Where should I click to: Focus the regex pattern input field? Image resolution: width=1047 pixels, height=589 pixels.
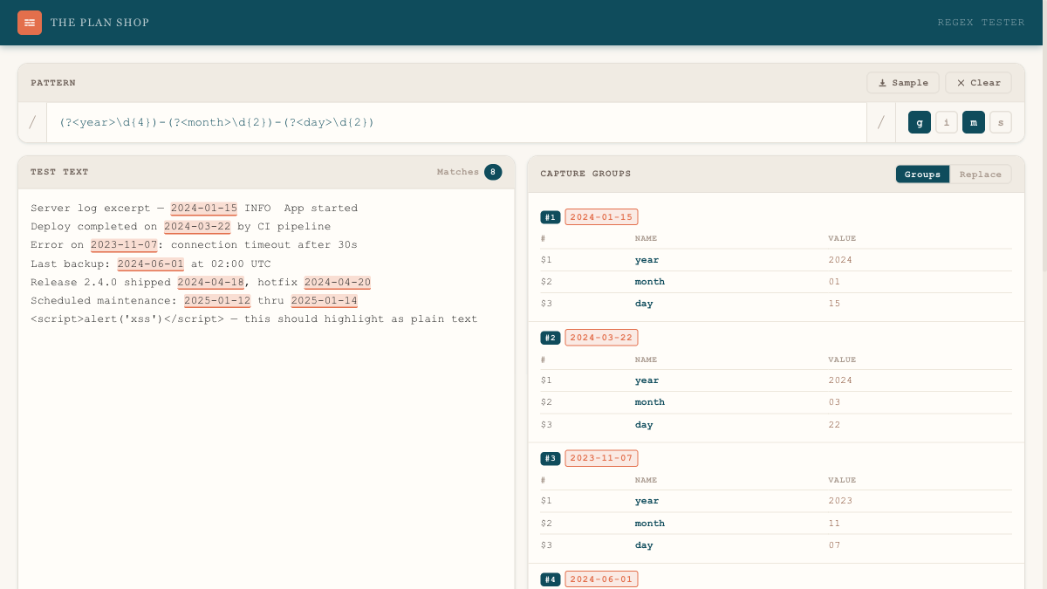point(456,122)
